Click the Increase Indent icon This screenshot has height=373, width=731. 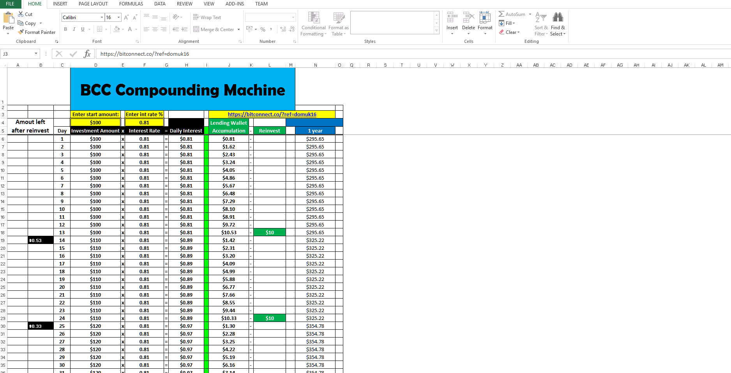coord(184,29)
